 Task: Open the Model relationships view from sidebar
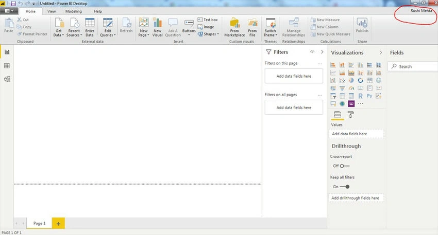click(x=7, y=79)
